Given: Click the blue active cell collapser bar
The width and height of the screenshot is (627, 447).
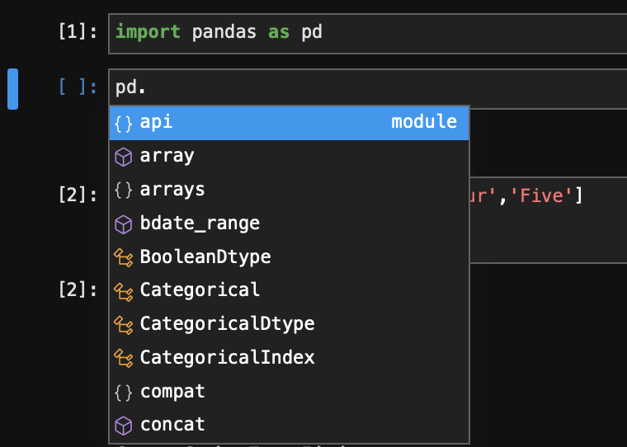Looking at the screenshot, I should [12, 89].
